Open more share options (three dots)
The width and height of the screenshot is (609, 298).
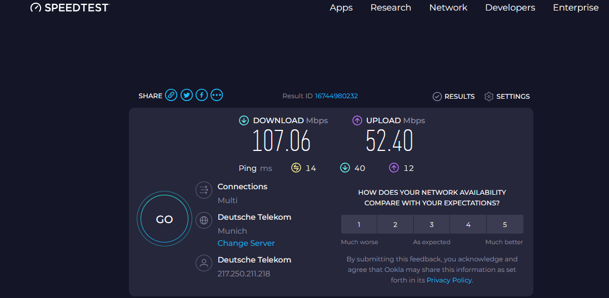click(x=217, y=95)
